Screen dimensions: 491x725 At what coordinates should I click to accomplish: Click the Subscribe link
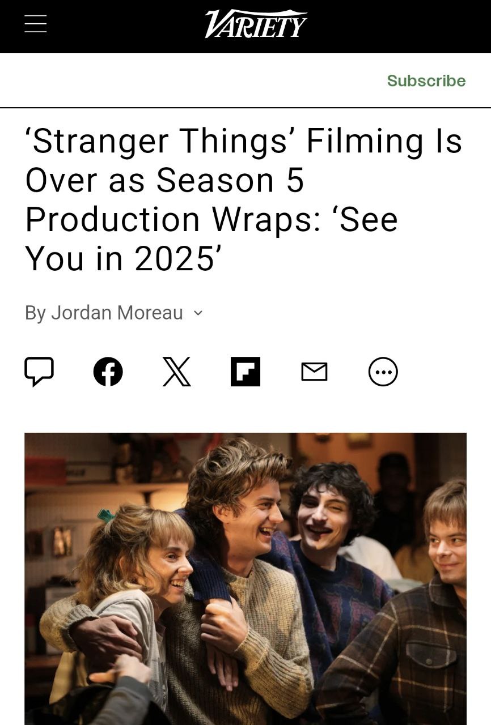click(426, 80)
